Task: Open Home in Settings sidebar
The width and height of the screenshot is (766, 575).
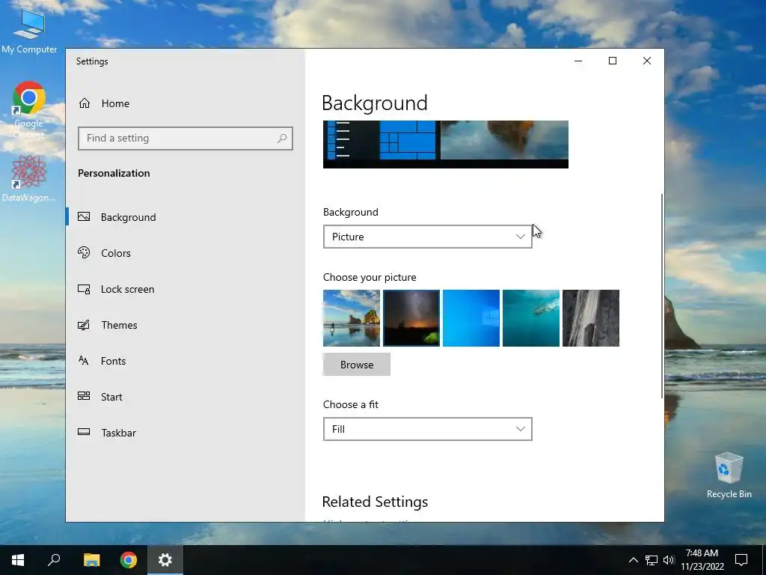Action: (x=186, y=103)
